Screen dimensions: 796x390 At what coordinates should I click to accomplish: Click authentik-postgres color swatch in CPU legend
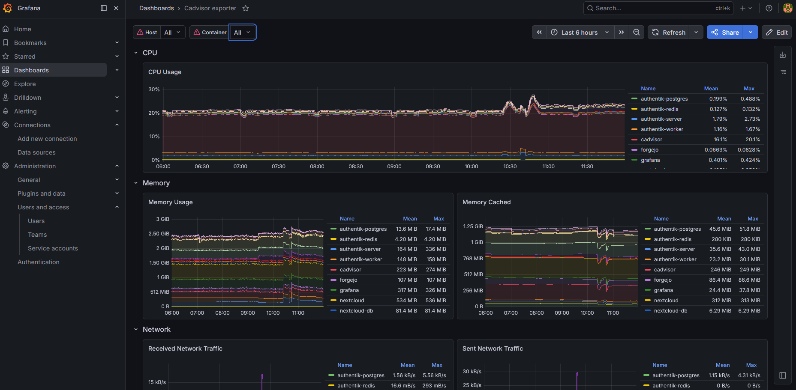pos(634,99)
